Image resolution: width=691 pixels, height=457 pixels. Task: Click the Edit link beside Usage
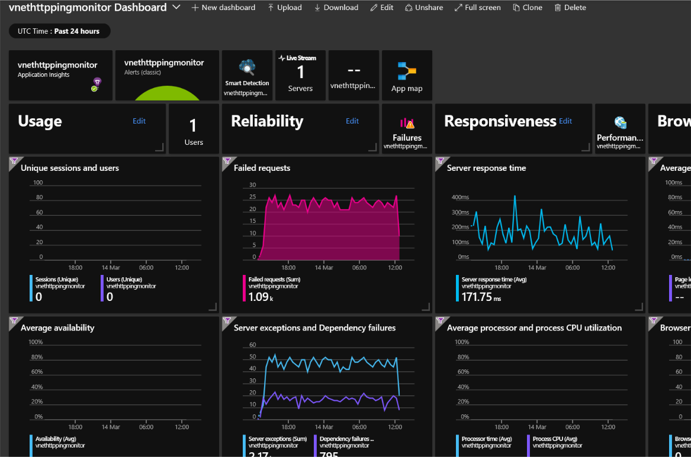pyautogui.click(x=139, y=121)
